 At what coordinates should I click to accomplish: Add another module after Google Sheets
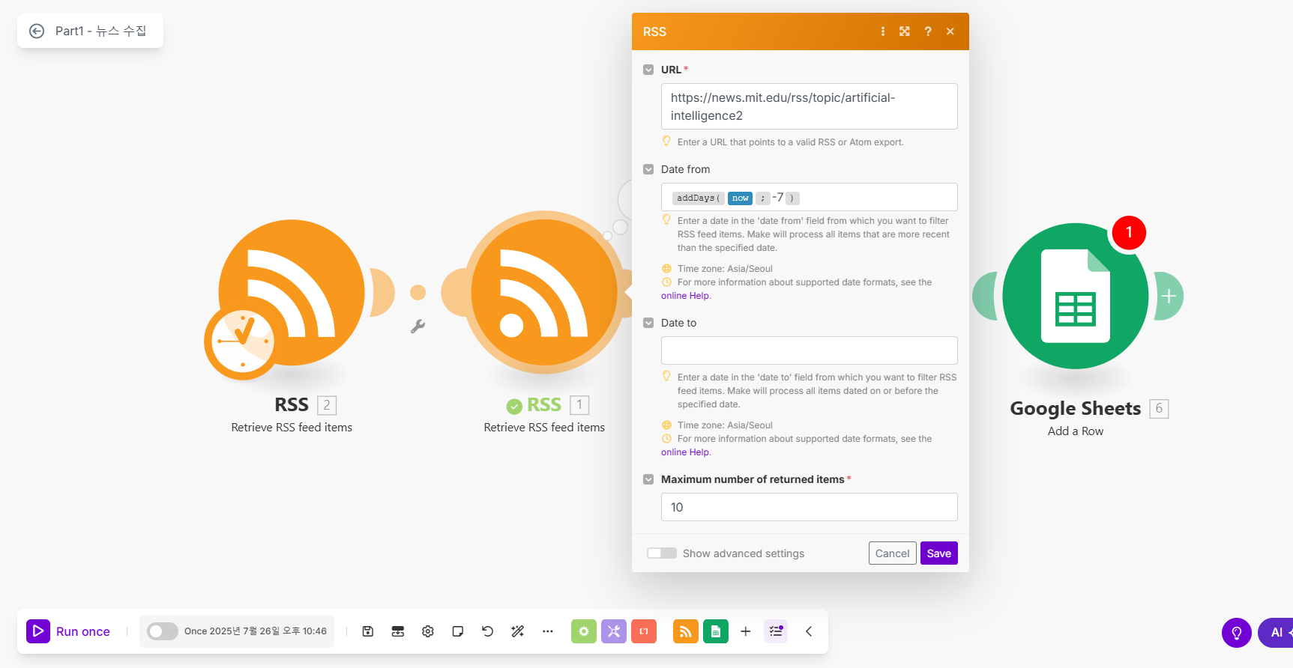(1169, 297)
